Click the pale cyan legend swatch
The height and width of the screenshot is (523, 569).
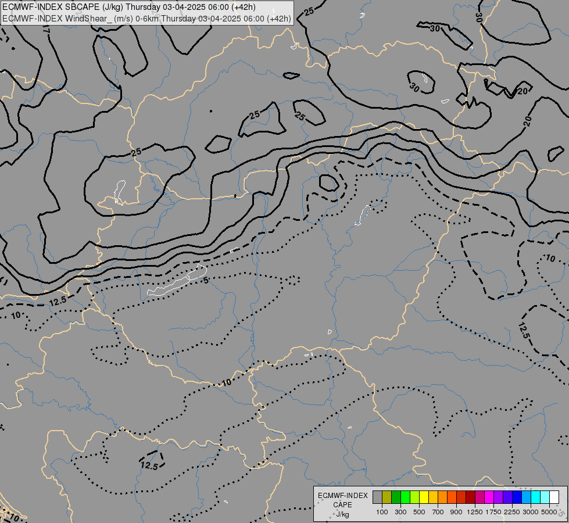pyautogui.click(x=545, y=497)
